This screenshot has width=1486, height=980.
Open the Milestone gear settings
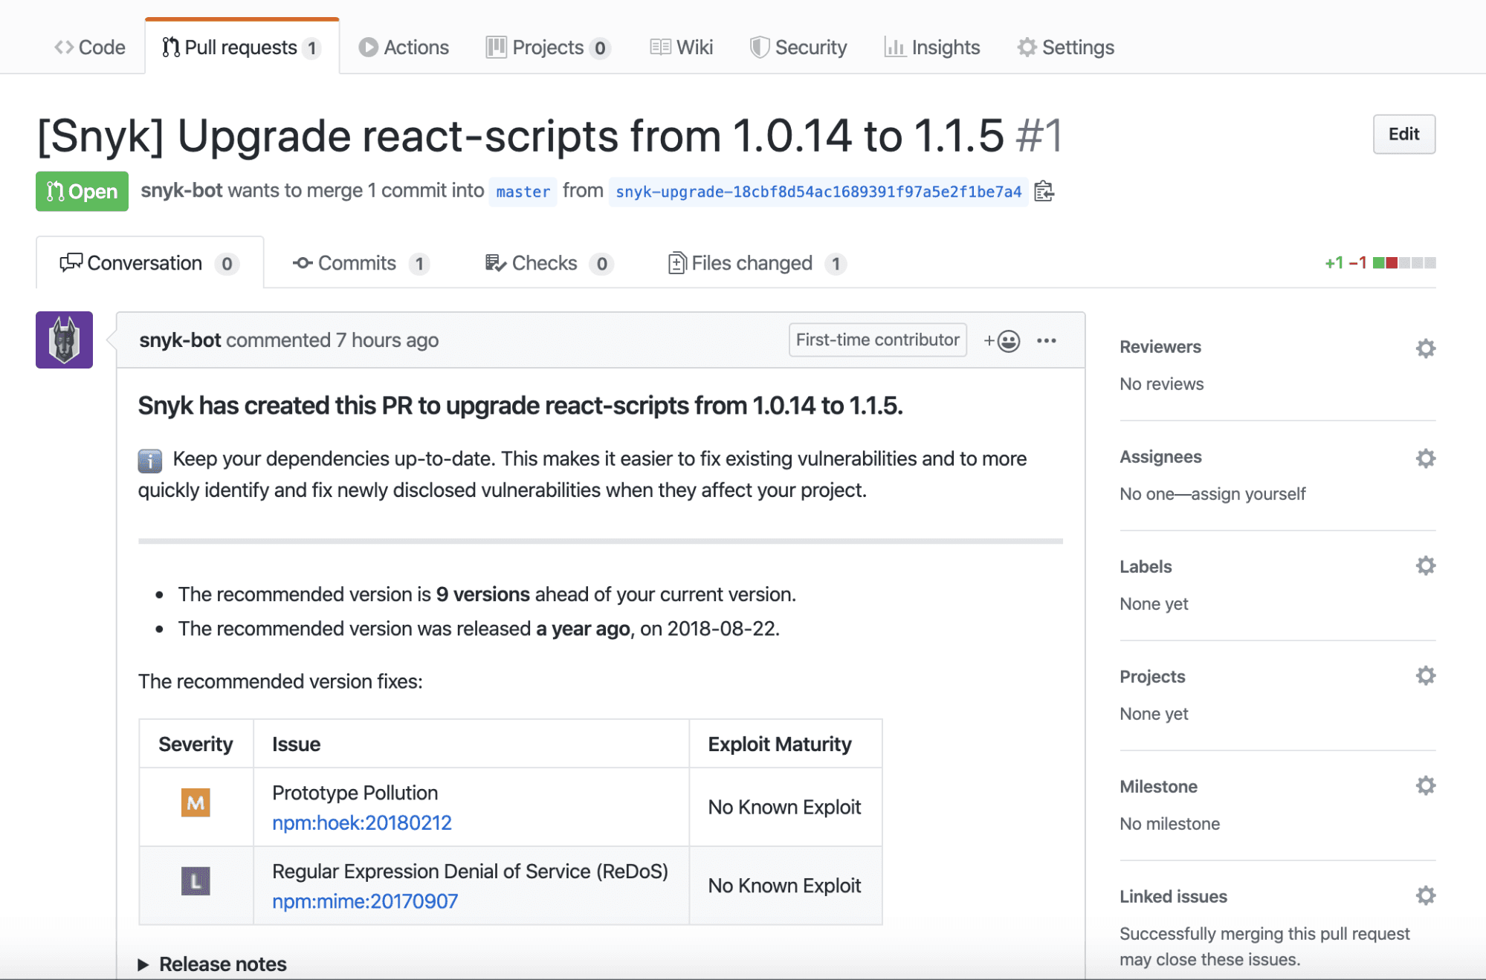pyautogui.click(x=1425, y=786)
